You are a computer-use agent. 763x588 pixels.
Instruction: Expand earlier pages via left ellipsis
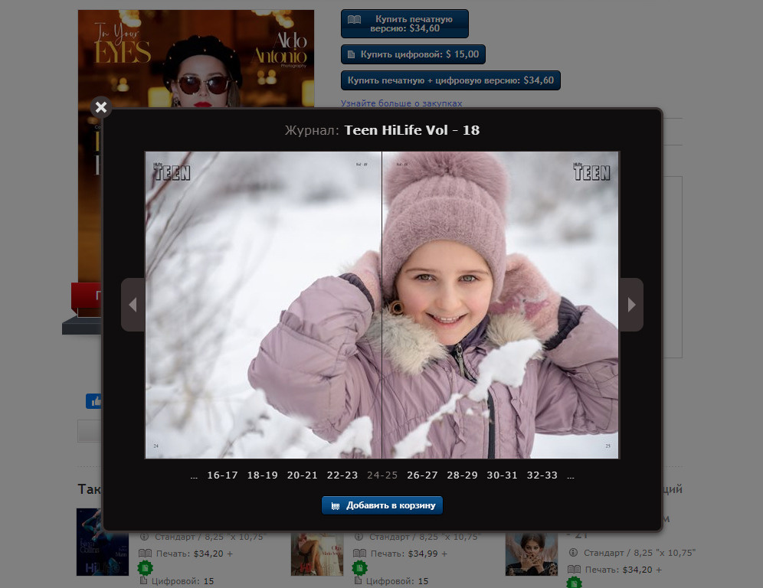[x=194, y=475]
